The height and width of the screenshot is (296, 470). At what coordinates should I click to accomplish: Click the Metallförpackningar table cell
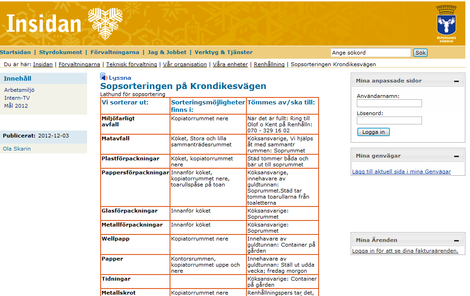click(x=136, y=227)
